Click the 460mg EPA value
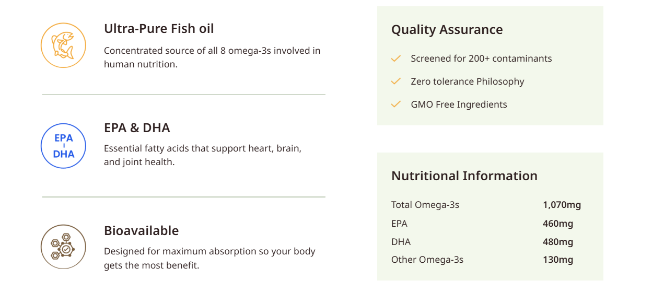This screenshot has height=303, width=652. pyautogui.click(x=558, y=224)
